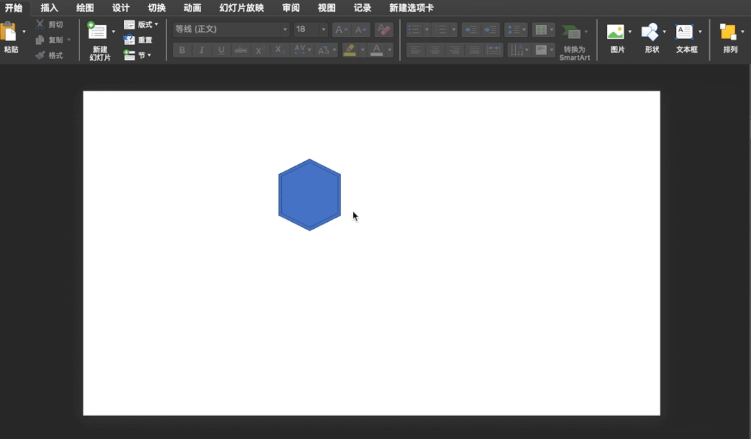The height and width of the screenshot is (439, 751).
Task: Open the highlight color dropdown arrow
Action: pyautogui.click(x=363, y=50)
